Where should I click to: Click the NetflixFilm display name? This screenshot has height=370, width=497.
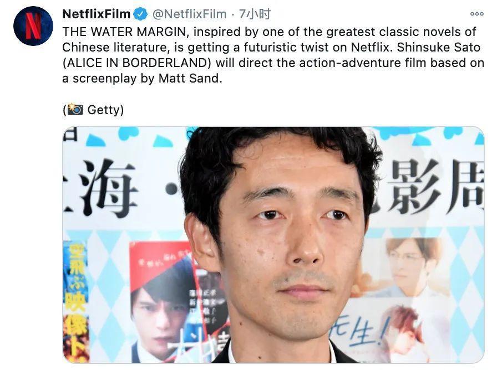(x=97, y=14)
